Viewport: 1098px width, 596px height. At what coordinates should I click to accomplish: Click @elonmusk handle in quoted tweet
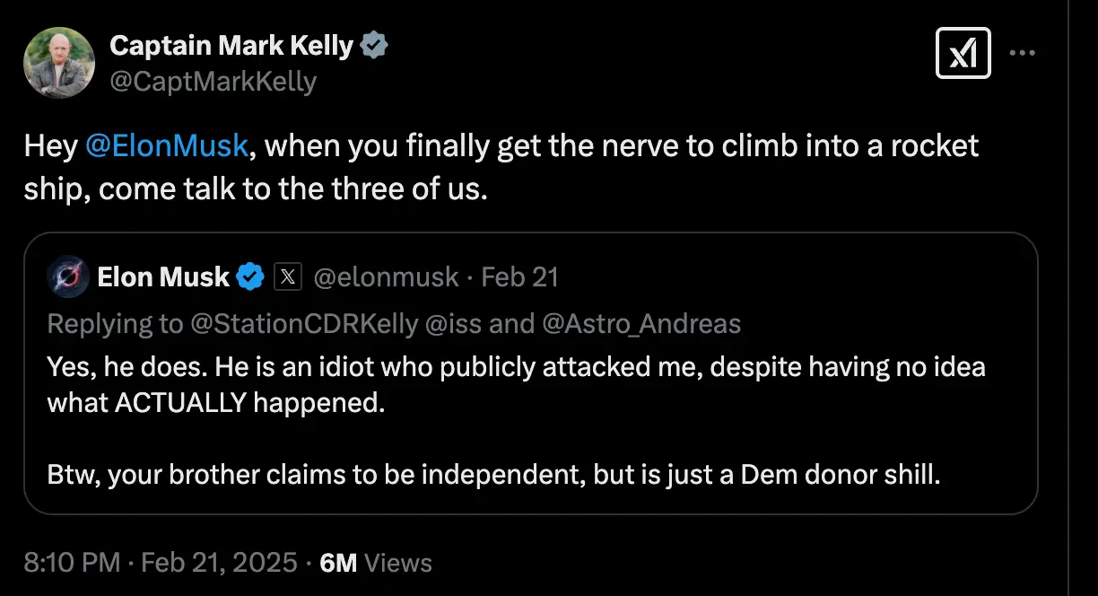coord(387,277)
